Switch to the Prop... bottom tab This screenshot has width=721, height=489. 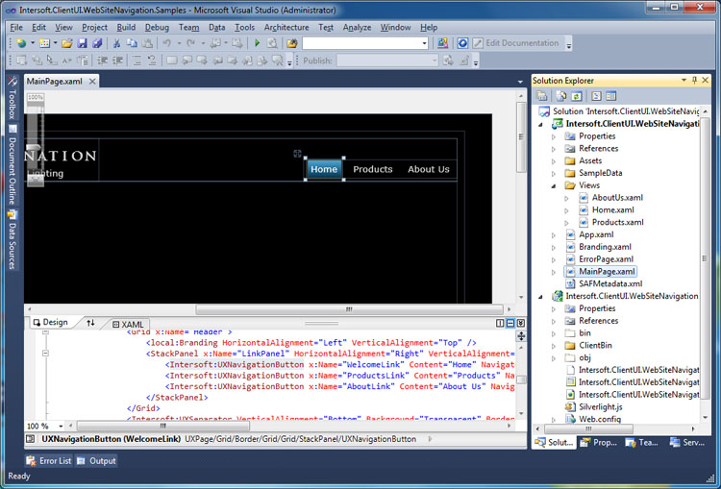tap(599, 443)
